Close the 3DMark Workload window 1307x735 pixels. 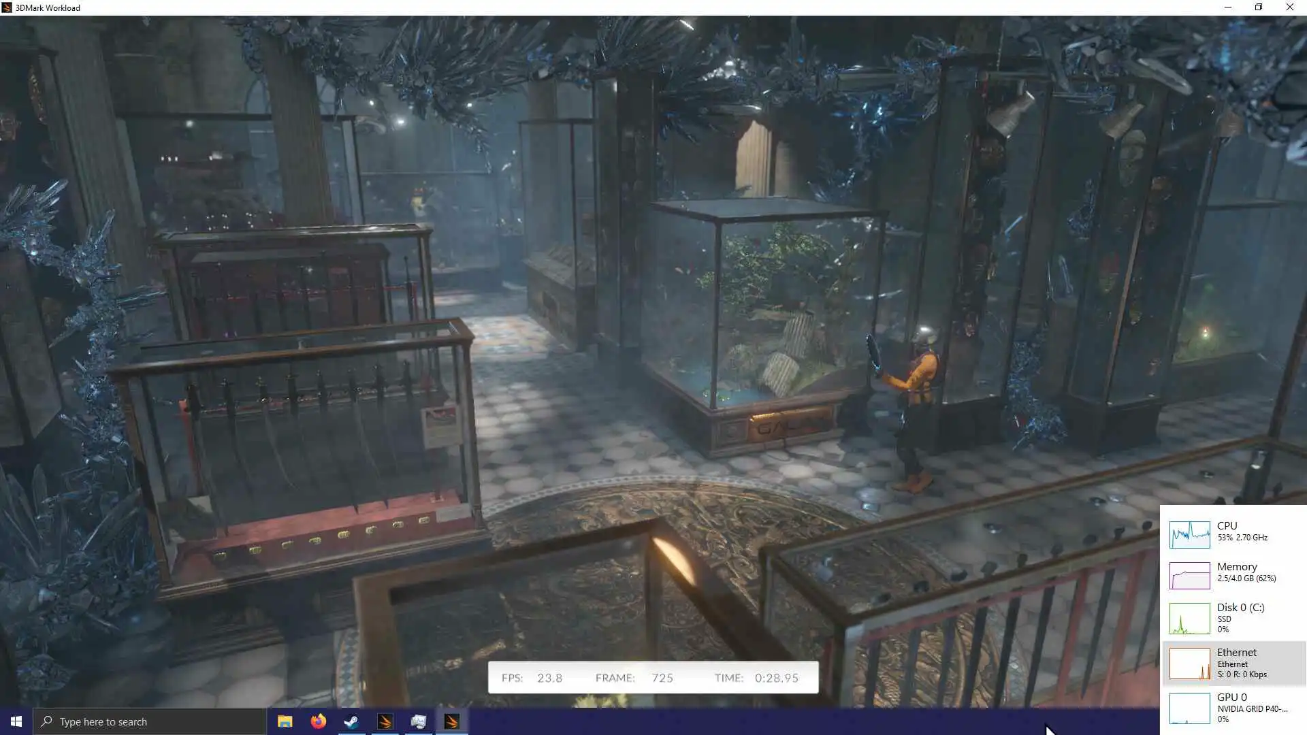pyautogui.click(x=1289, y=7)
